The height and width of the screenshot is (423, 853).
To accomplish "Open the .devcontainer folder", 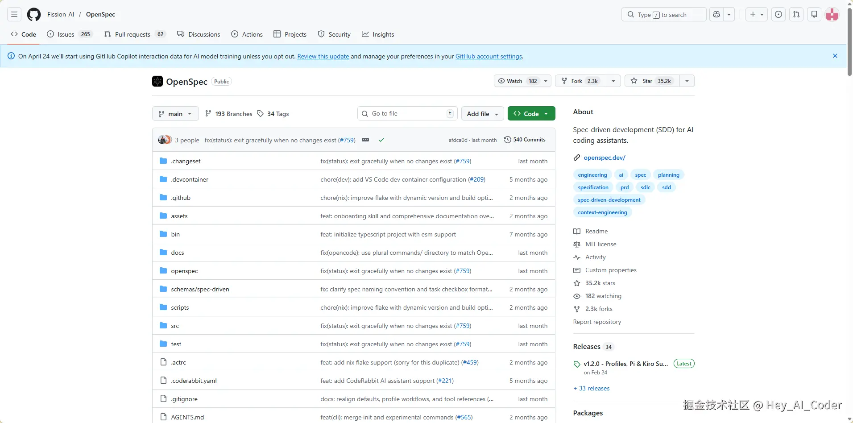I will 190,179.
